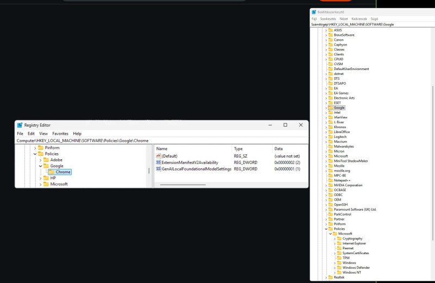Click the Google folder icon under Policies
This screenshot has height=283, width=435.
[46, 166]
